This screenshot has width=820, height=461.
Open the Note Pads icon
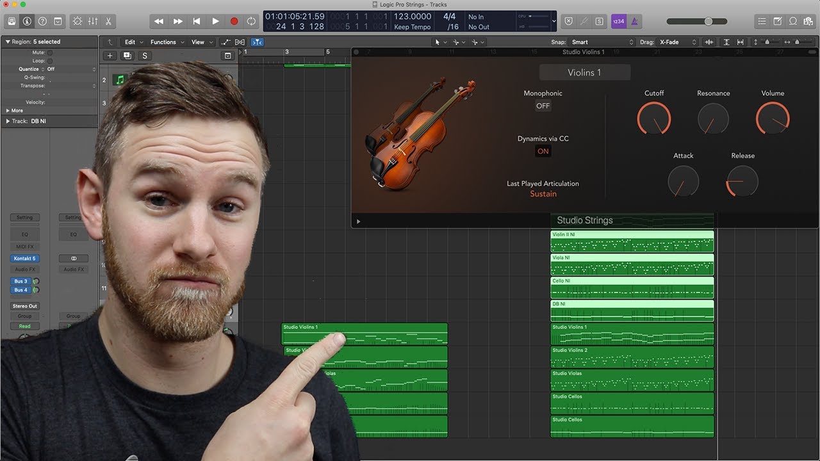(778, 21)
